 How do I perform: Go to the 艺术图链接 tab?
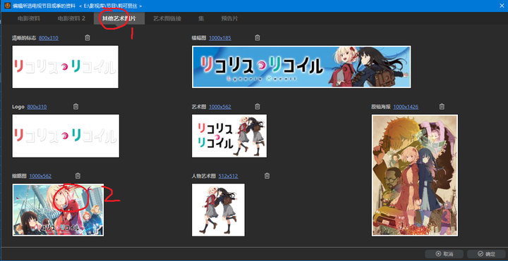click(167, 18)
